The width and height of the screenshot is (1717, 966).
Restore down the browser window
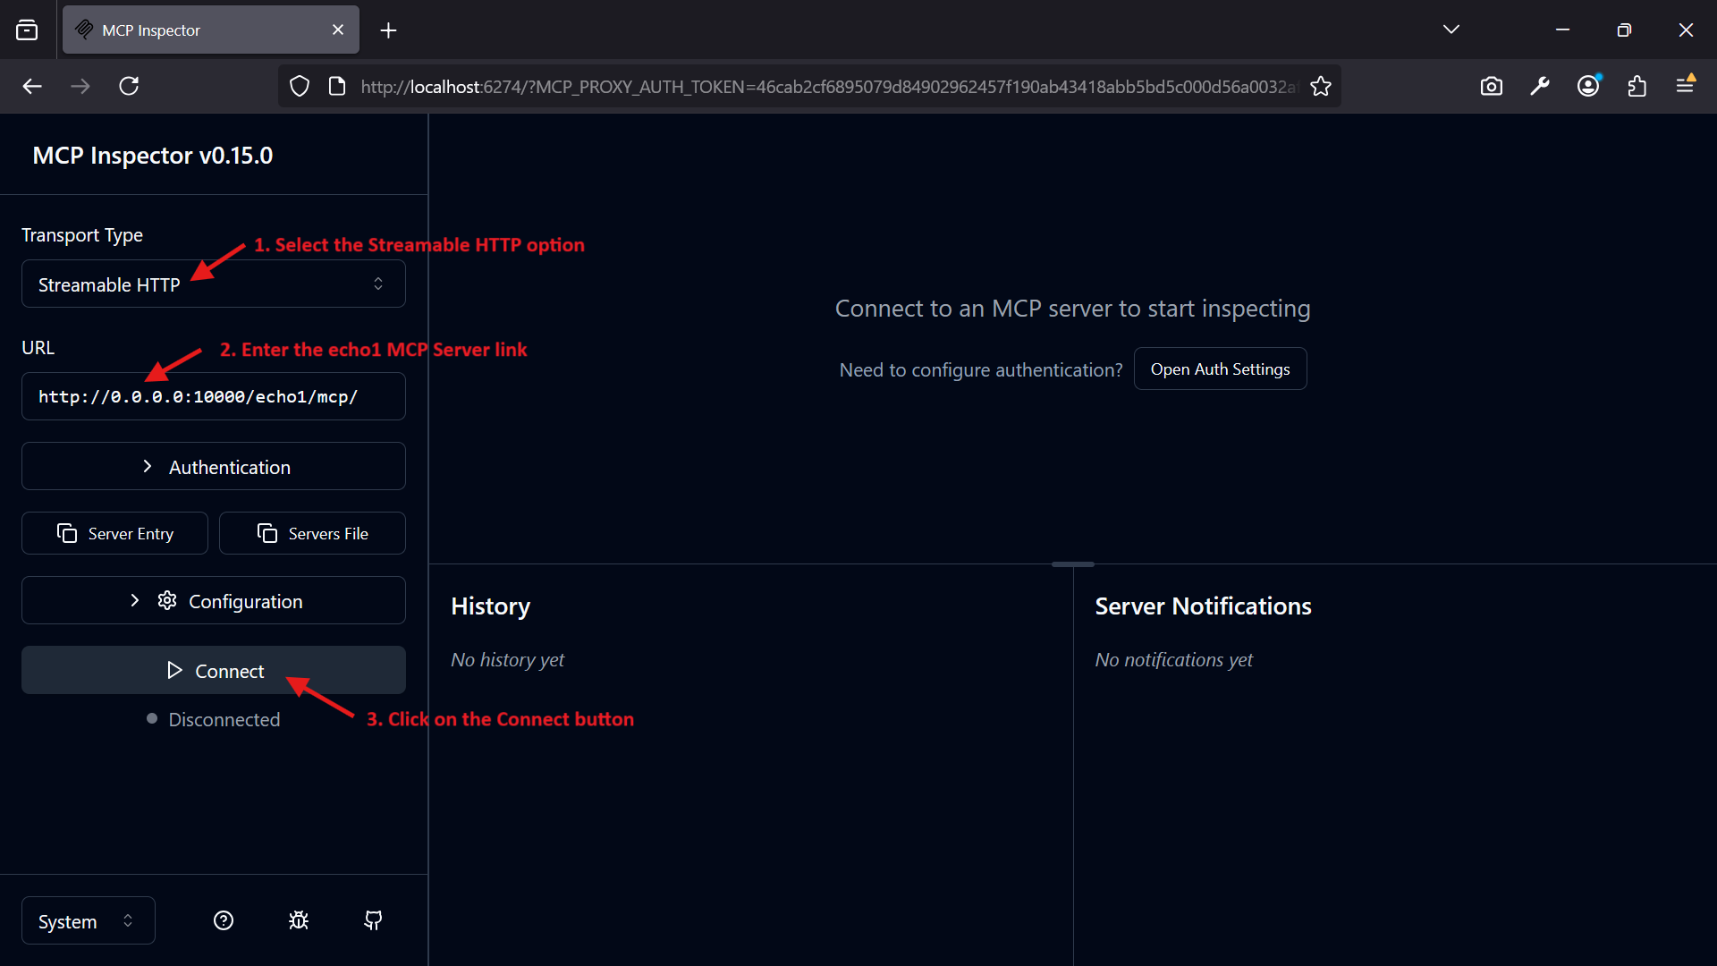click(x=1624, y=30)
